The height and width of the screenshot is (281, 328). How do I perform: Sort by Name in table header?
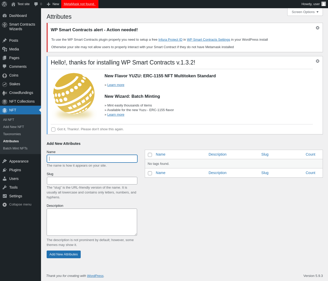(x=161, y=154)
